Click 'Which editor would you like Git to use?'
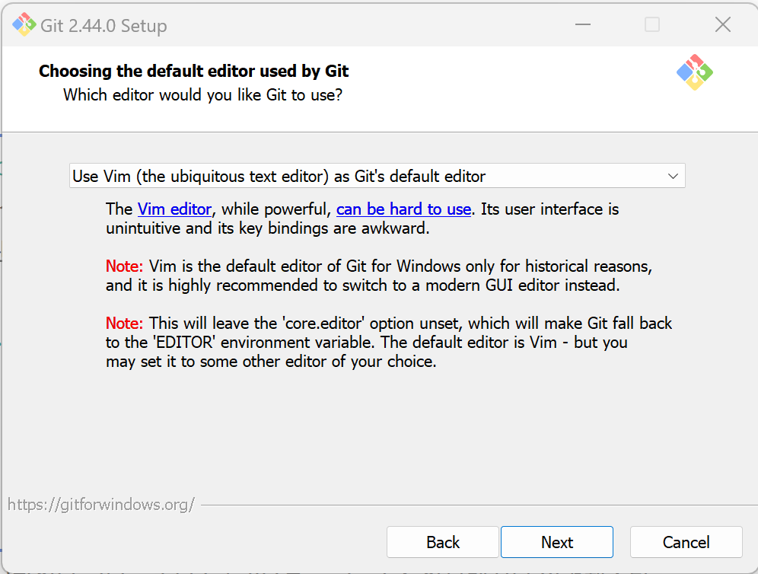 tap(202, 95)
